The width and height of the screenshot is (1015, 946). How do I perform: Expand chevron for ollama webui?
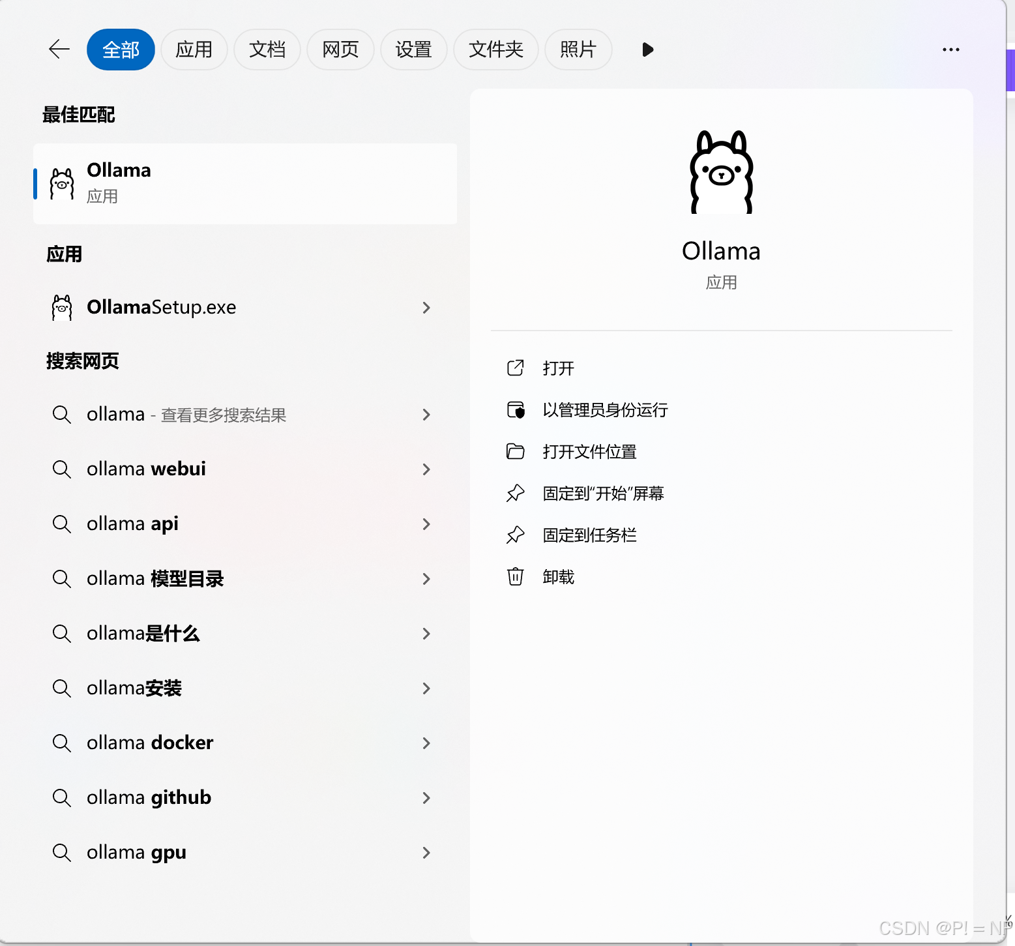(x=426, y=469)
